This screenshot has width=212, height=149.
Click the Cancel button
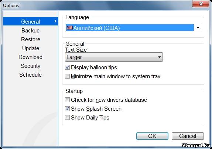coord(188,136)
